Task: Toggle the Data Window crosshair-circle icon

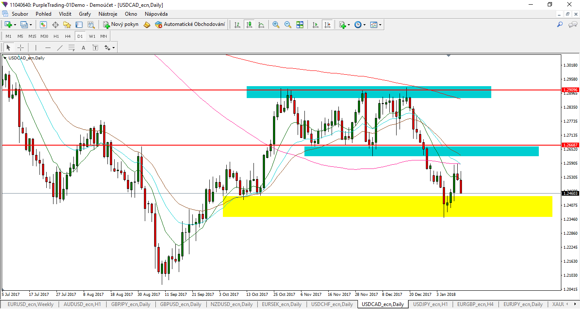Action: [x=55, y=25]
